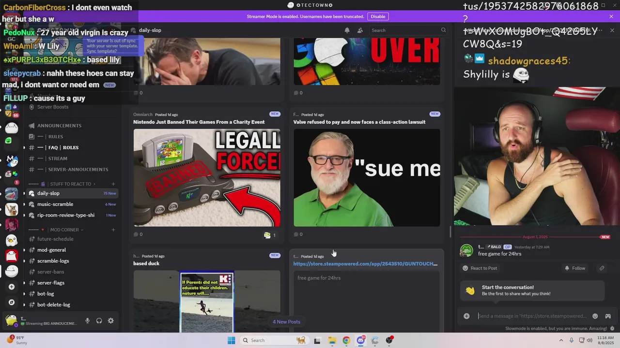Click taskbar weather widget 95°F Sunny
Image resolution: width=620 pixels, height=348 pixels.
[x=17, y=340]
